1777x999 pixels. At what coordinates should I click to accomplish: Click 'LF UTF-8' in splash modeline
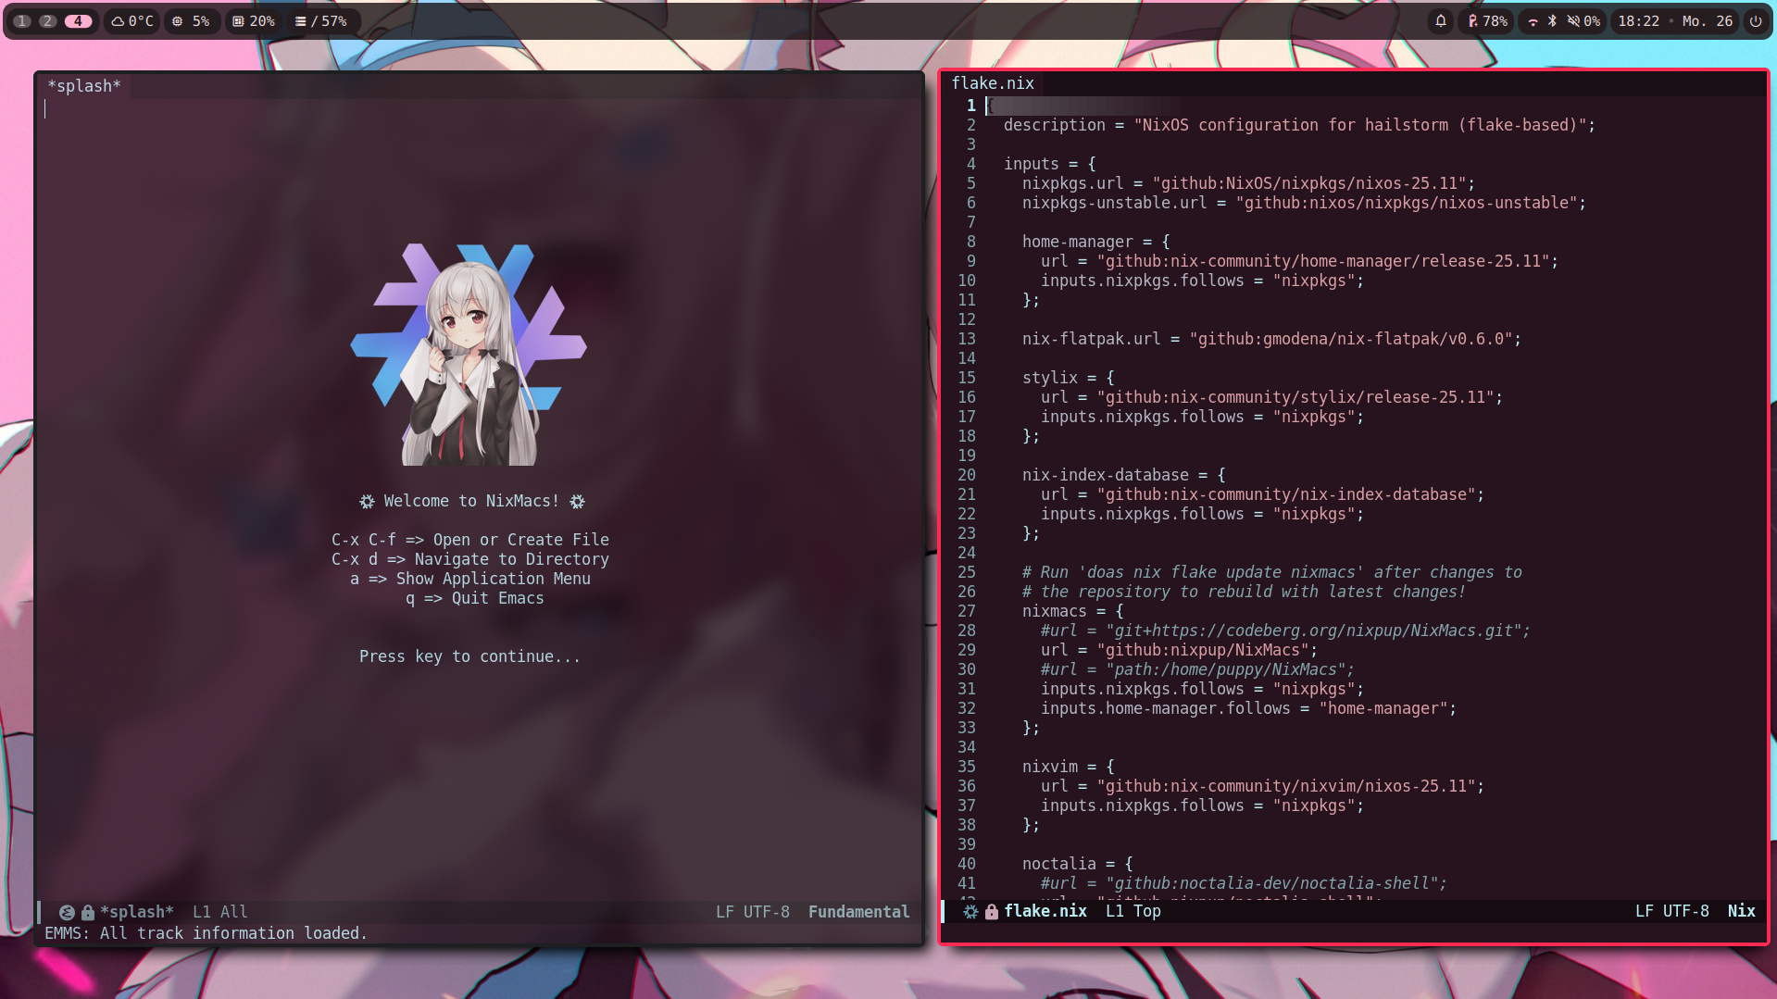[x=753, y=911]
